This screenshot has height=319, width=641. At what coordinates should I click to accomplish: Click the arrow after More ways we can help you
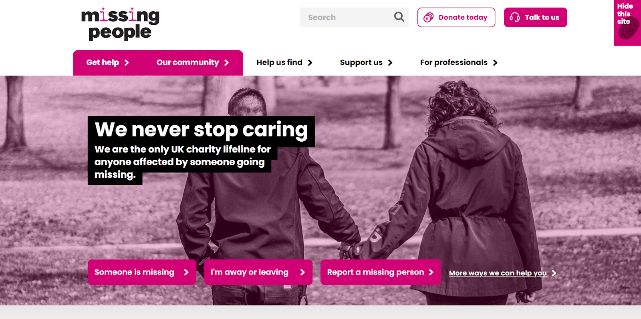[554, 273]
